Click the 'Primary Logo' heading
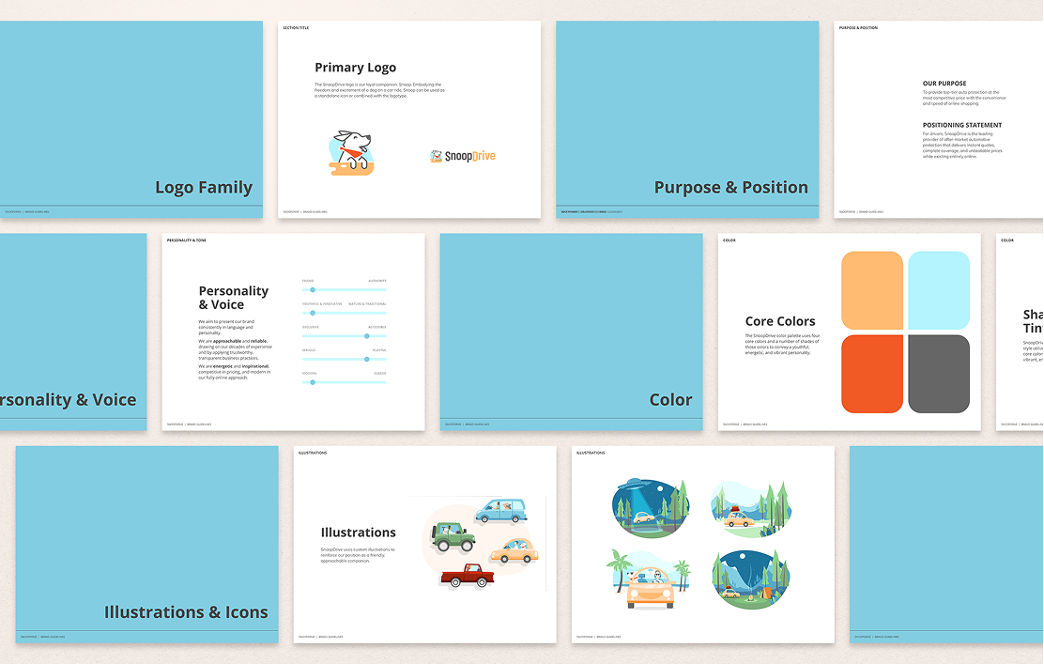 [x=356, y=68]
